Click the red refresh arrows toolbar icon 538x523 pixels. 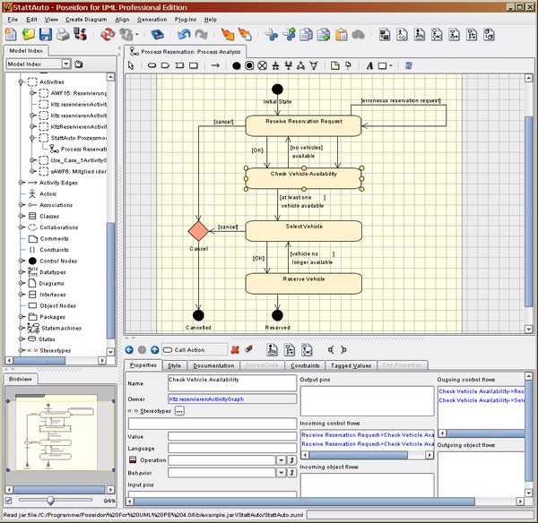108,34
